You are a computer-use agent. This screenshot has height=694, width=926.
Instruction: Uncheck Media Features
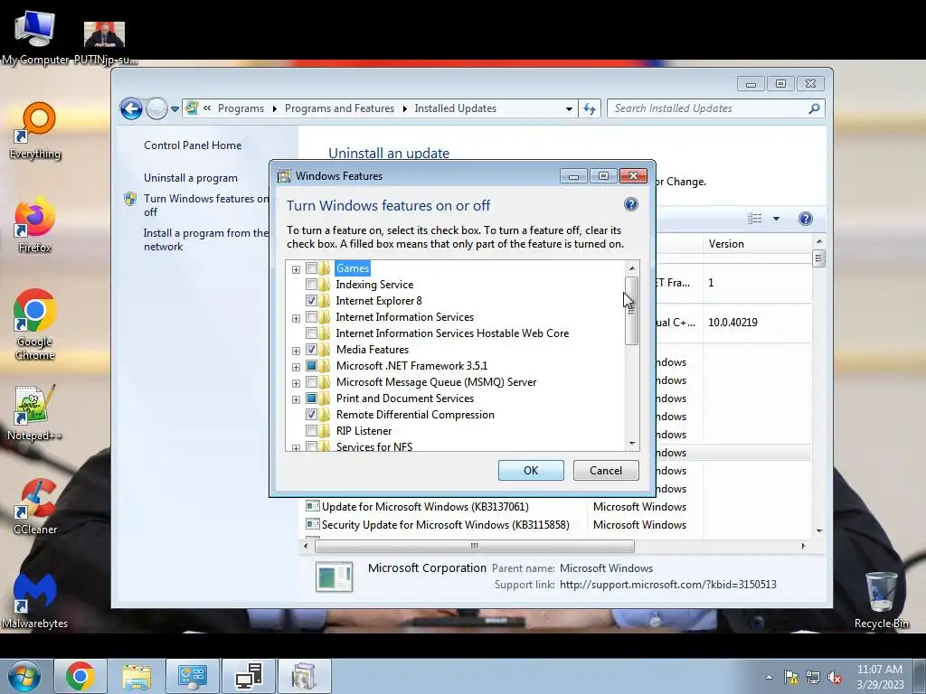pos(311,350)
